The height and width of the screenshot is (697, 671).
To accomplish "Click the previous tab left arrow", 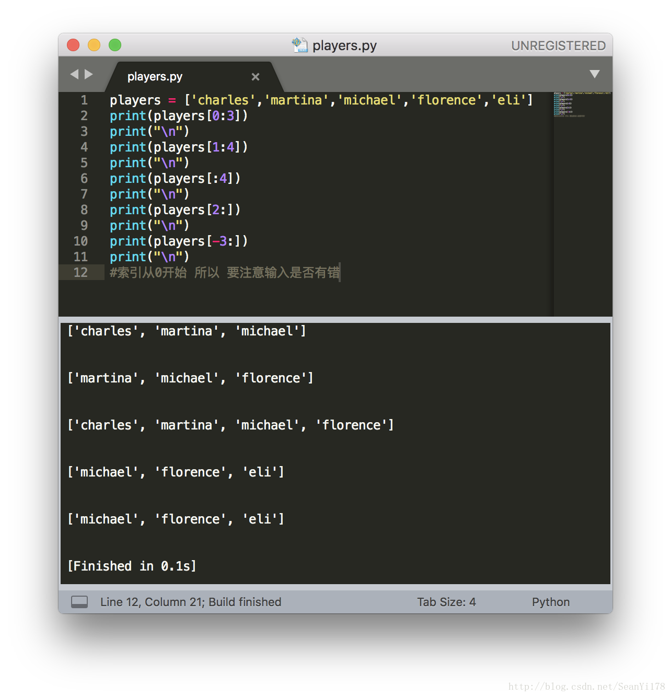I will pyautogui.click(x=74, y=74).
